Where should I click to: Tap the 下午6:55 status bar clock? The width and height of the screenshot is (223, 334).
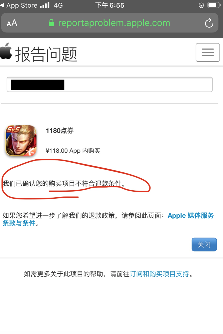pyautogui.click(x=110, y=5)
